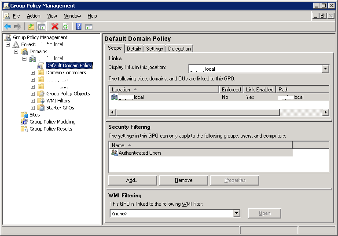Viewport: 338px width, 236px height.
Task: Collapse the Domains node
Action: click(x=16, y=52)
